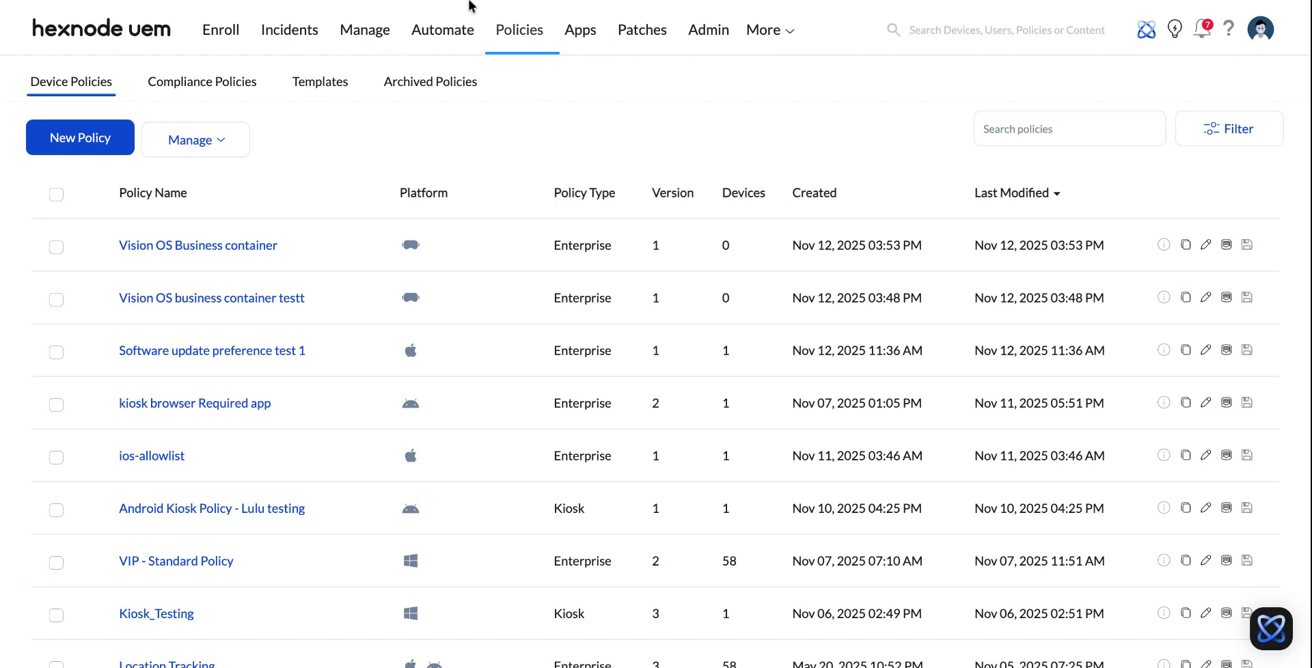Viewport: 1312px width, 668px height.
Task: Navigate to the Patches menu item
Action: [x=642, y=29]
